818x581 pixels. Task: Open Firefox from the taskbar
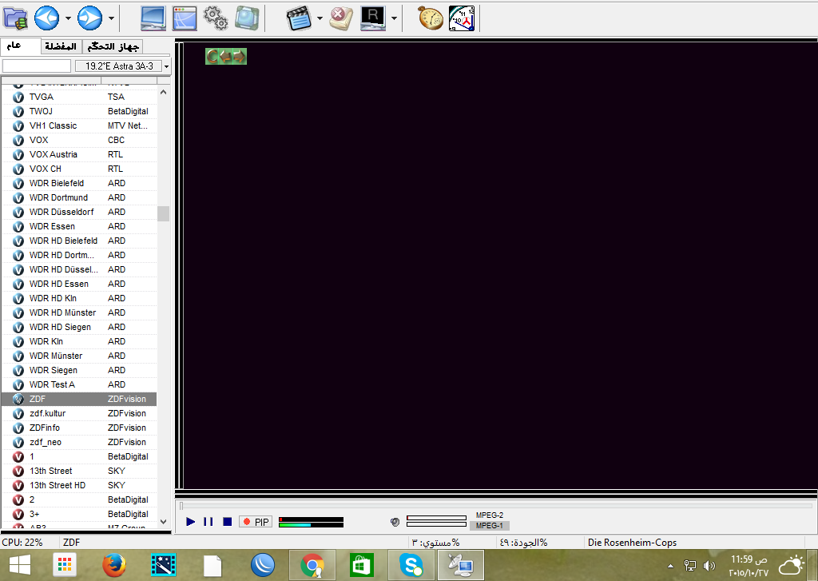pos(113,565)
